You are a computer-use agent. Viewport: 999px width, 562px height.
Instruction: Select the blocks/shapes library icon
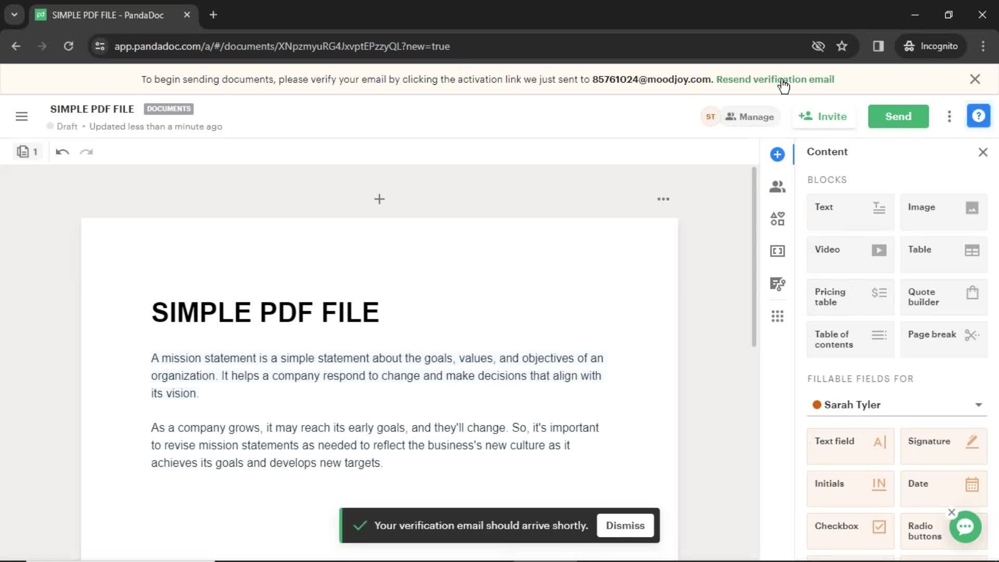tap(777, 218)
